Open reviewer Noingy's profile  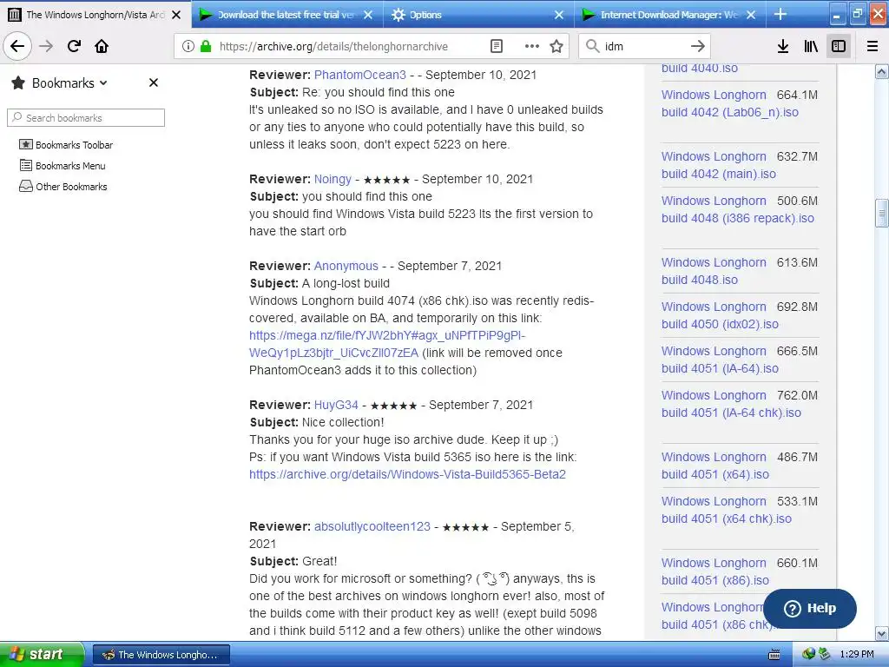pyautogui.click(x=333, y=179)
